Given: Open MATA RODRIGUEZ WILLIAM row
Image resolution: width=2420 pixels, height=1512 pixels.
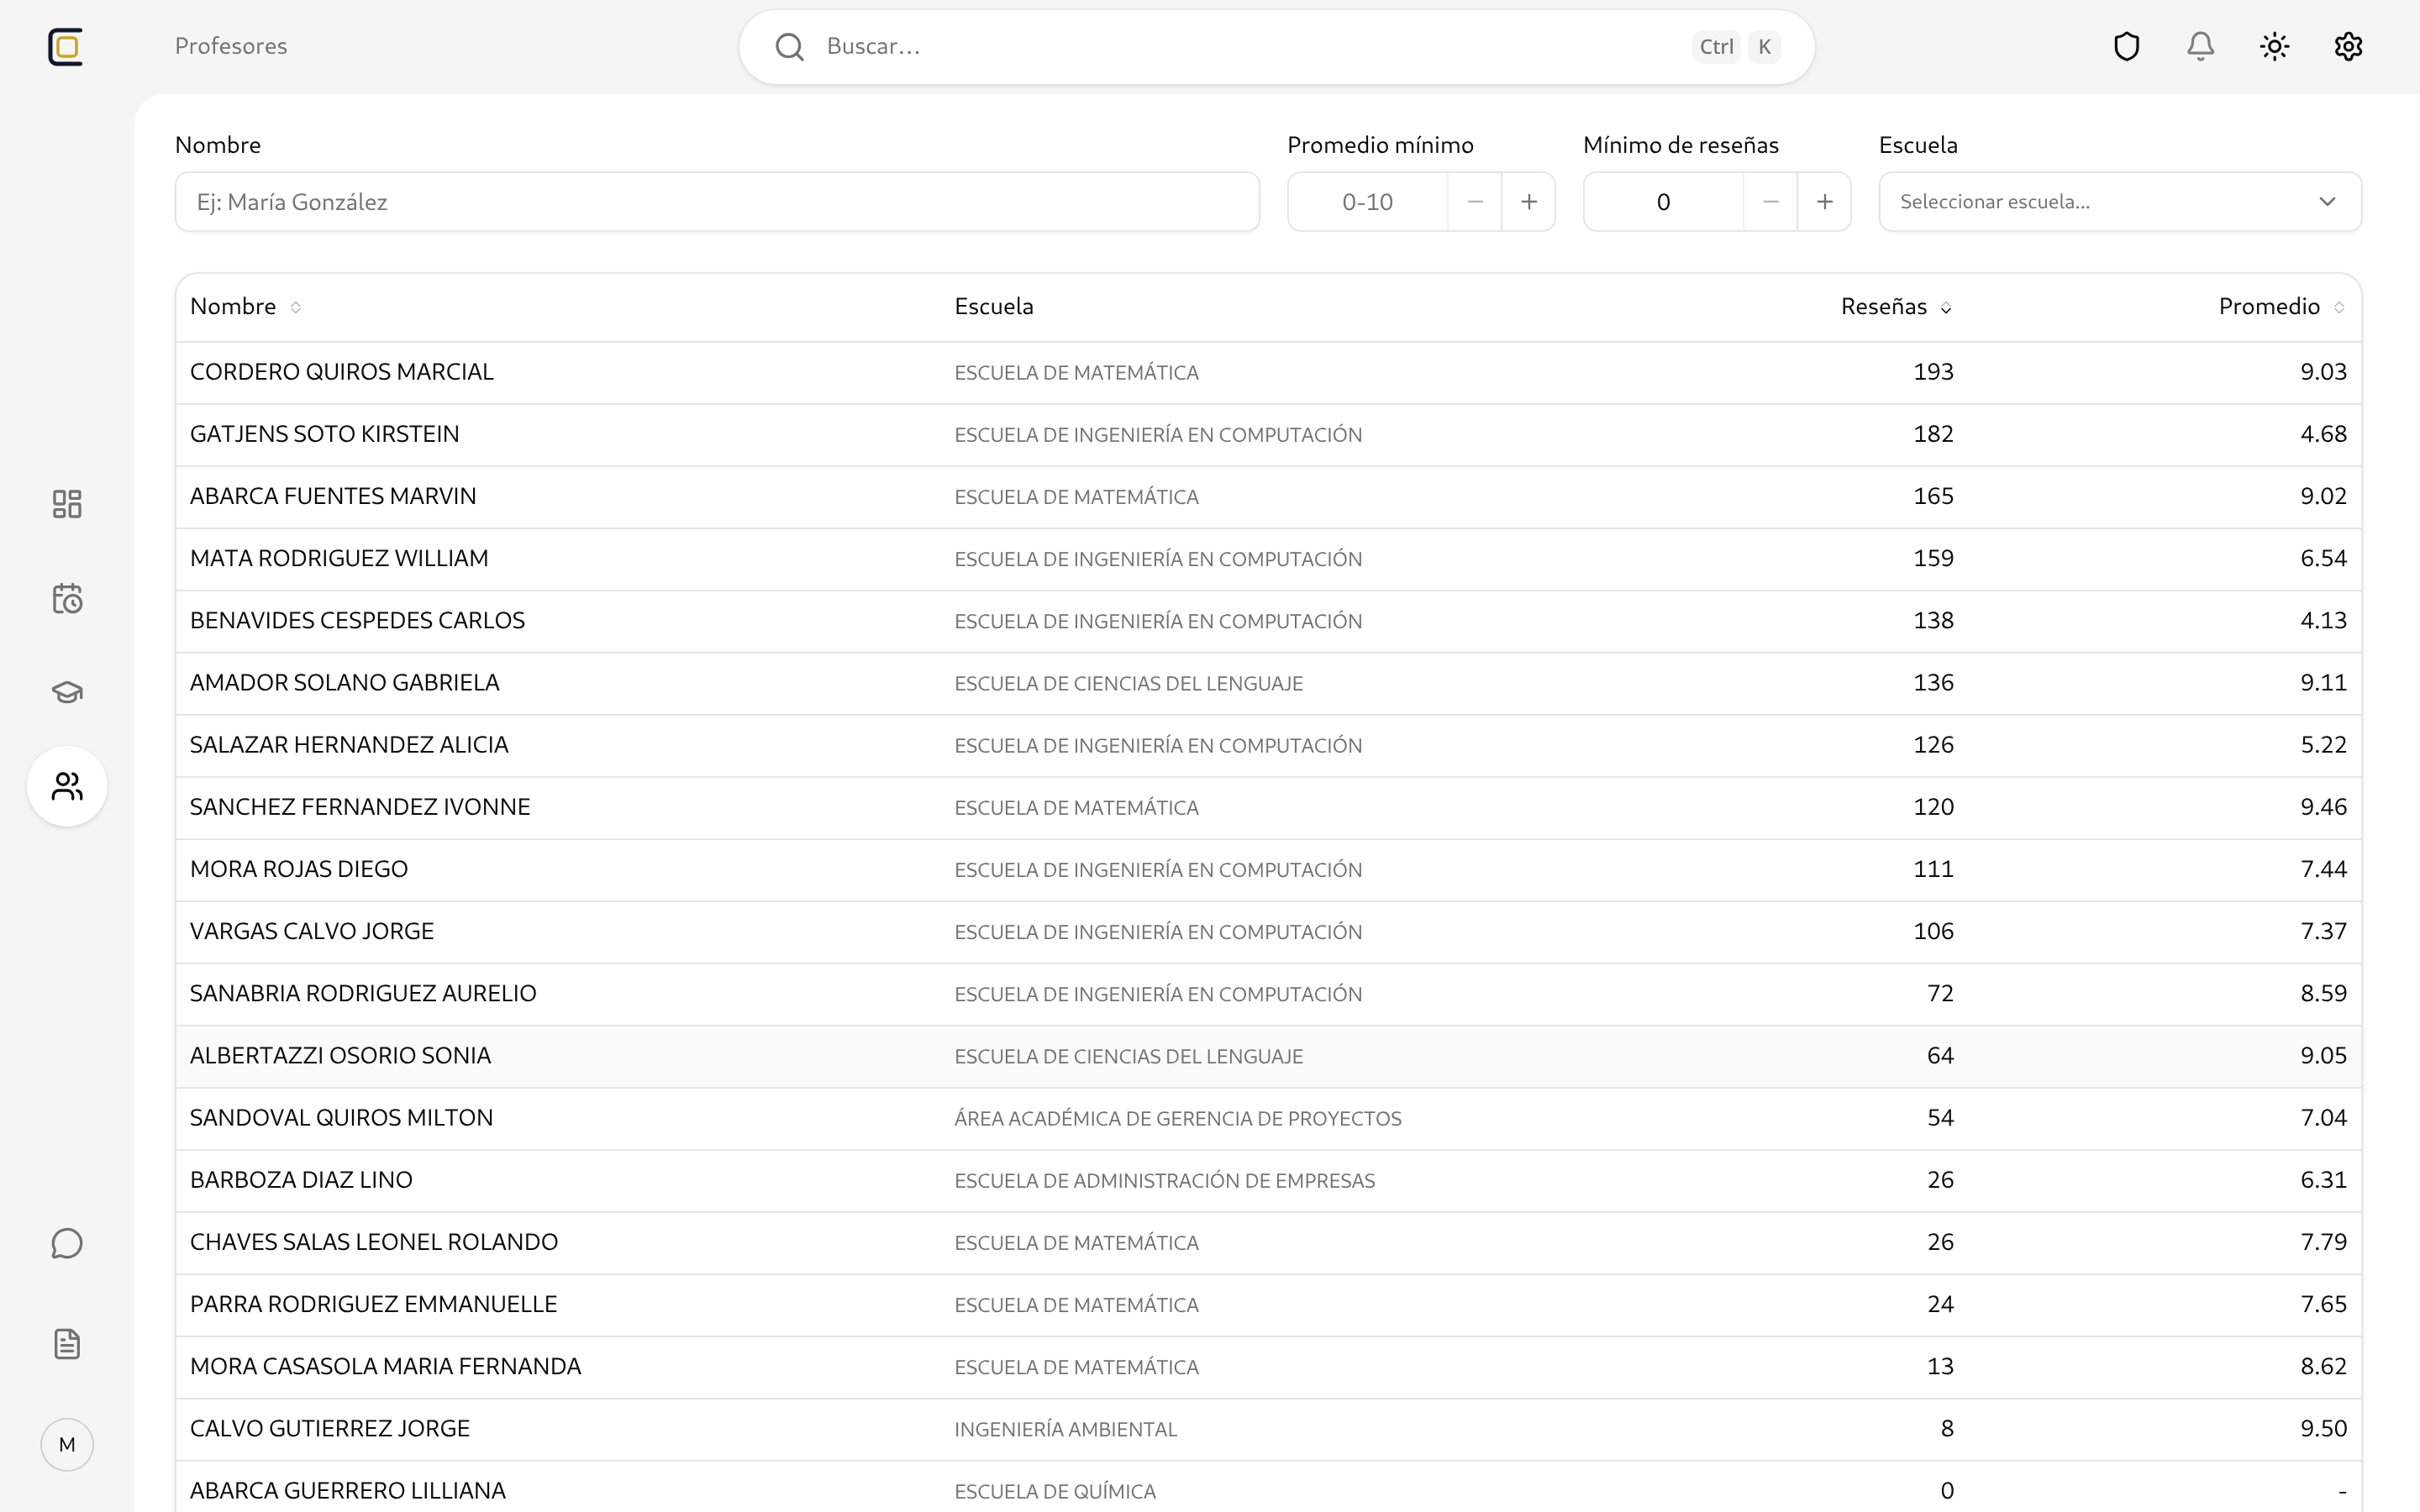Looking at the screenshot, I should [1268, 558].
